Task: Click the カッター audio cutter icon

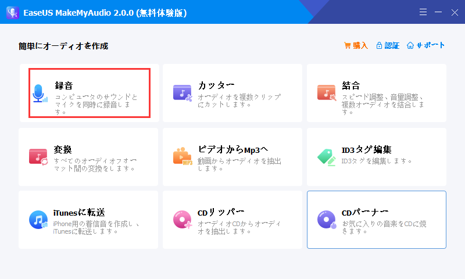Action: tap(183, 93)
